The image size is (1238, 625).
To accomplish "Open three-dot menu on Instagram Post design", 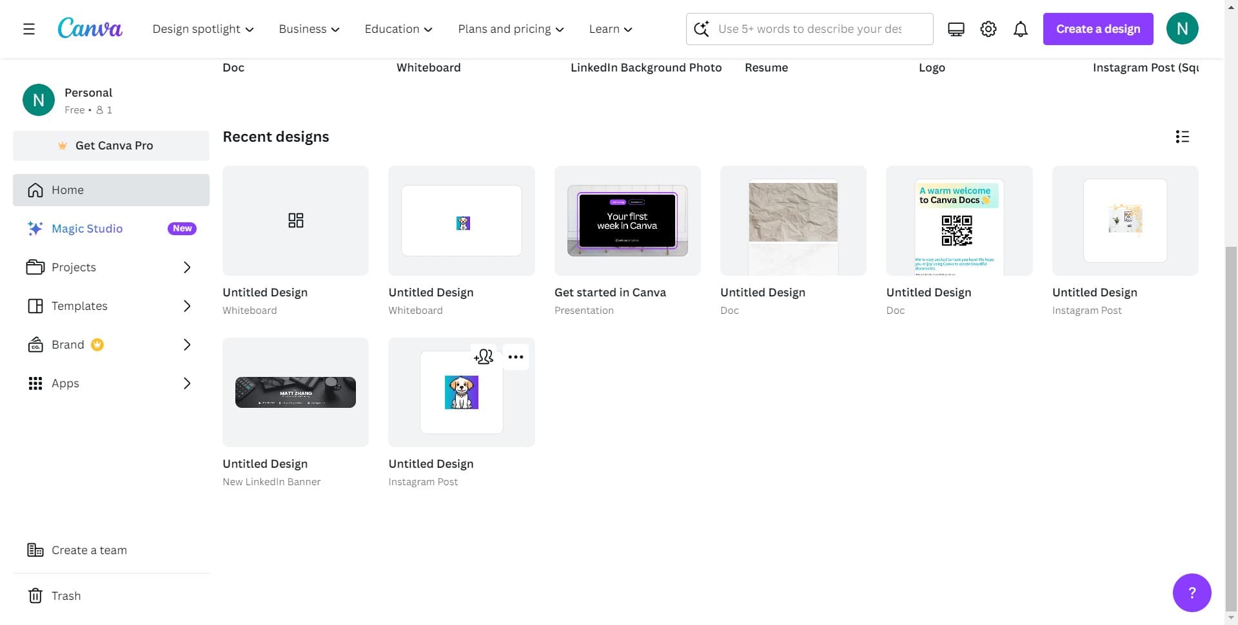I will point(516,357).
